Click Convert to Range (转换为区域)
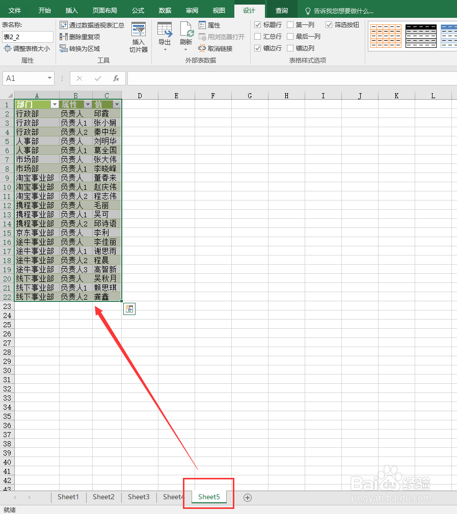457x514 pixels. point(79,48)
